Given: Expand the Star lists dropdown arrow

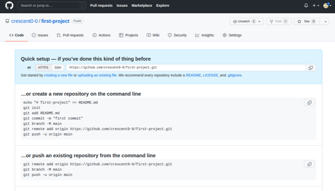Looking at the screenshot, I should tap(325, 21).
